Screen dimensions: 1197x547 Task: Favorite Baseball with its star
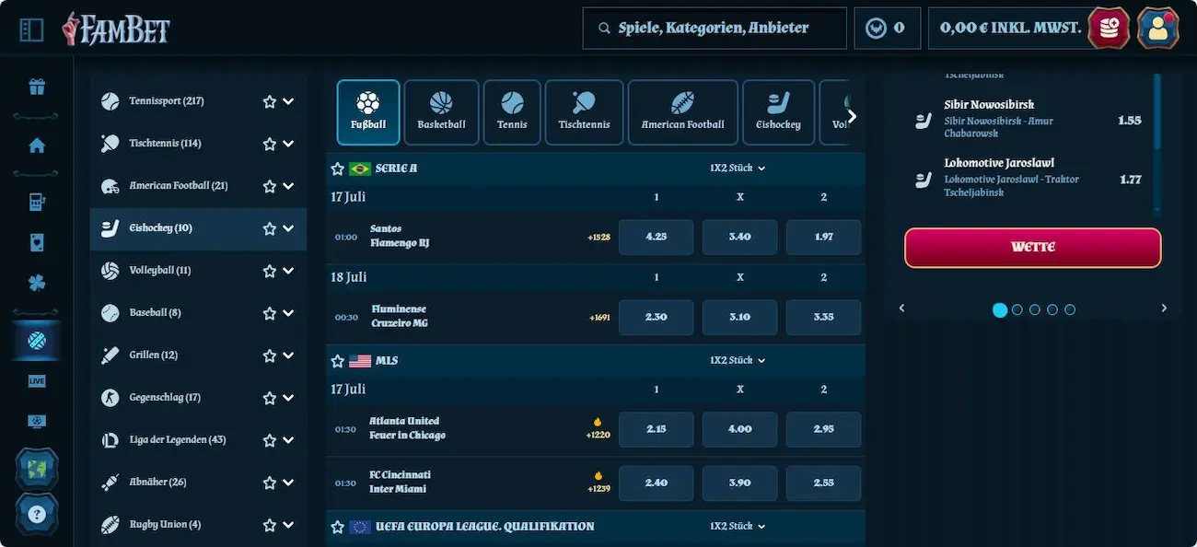pos(270,313)
